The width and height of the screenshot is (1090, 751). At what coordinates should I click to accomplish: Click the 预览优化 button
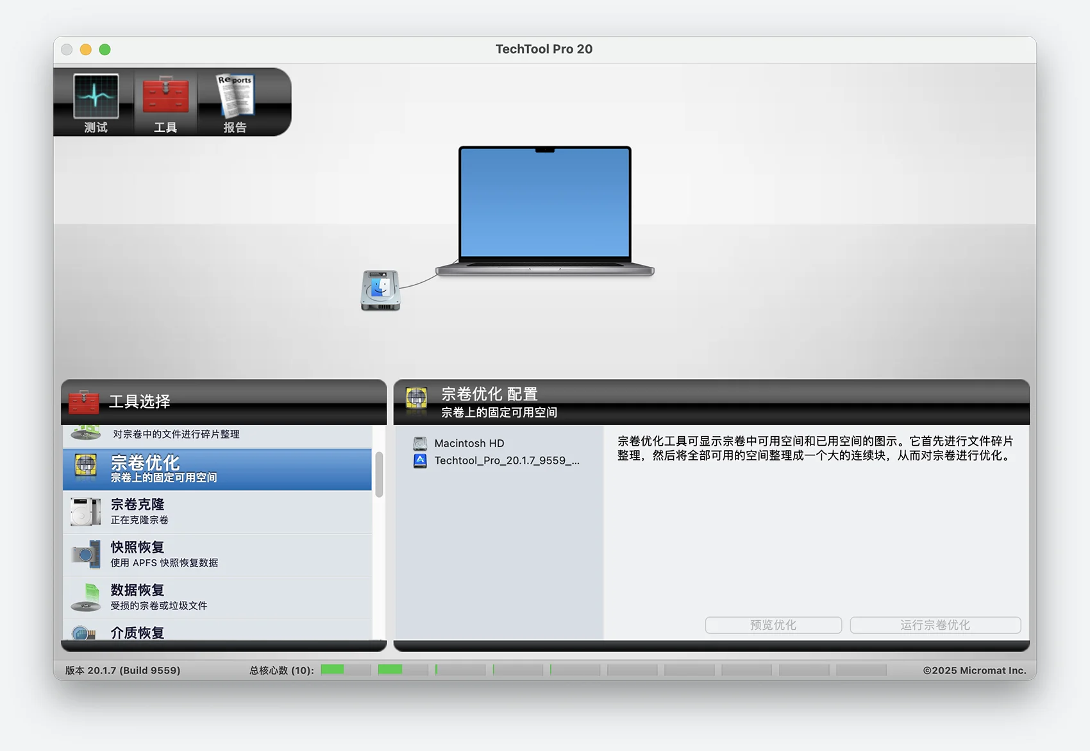[x=773, y=625]
